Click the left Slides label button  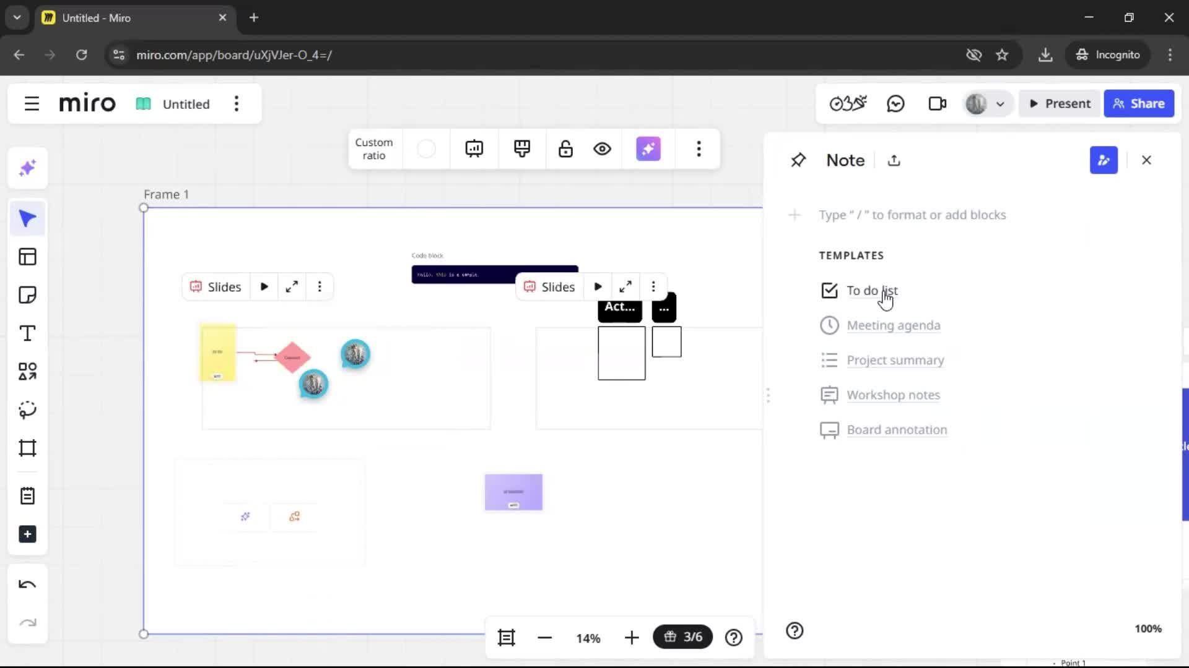(216, 287)
